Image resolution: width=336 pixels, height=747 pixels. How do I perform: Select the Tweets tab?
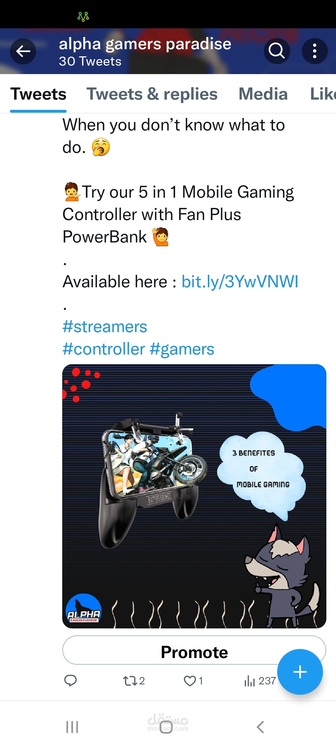(38, 94)
